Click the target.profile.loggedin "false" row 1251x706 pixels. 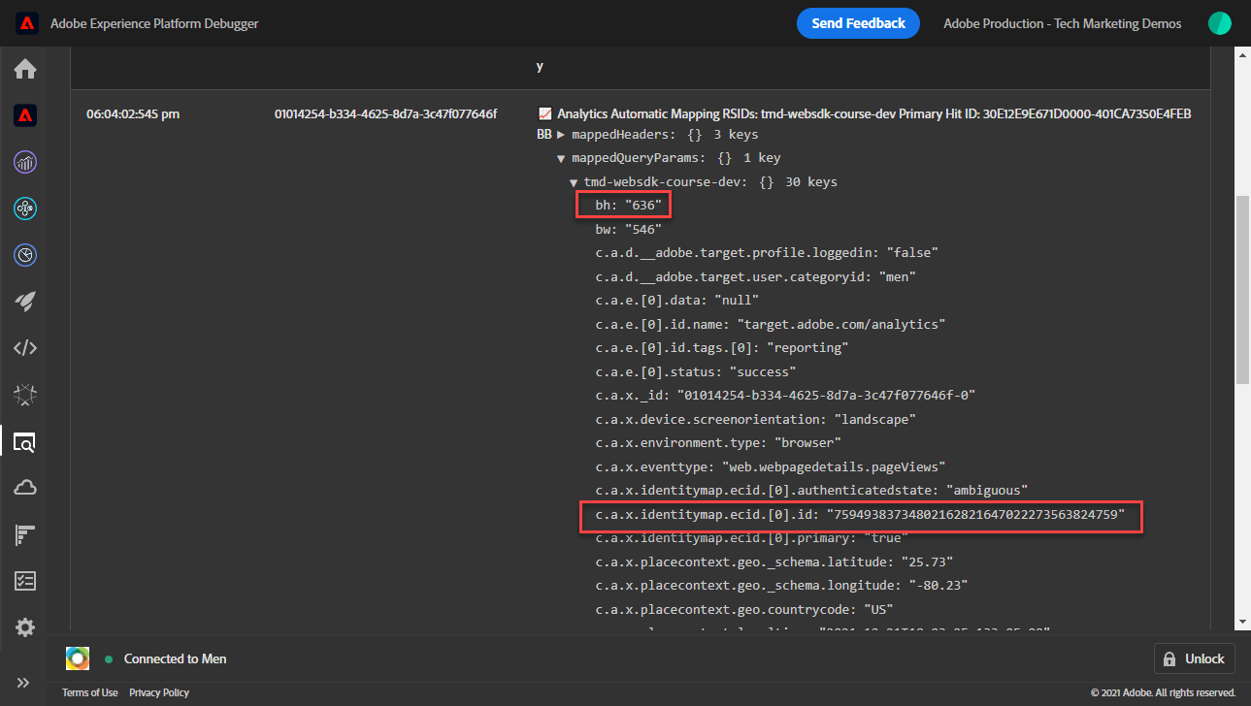click(x=767, y=253)
